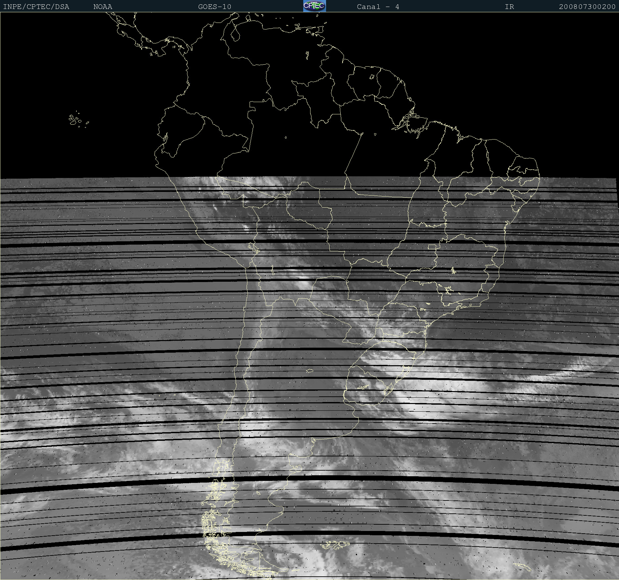Select the Distrito Federal rectangle in Brazil
Screen dimensions: 619x580
coord(432,247)
